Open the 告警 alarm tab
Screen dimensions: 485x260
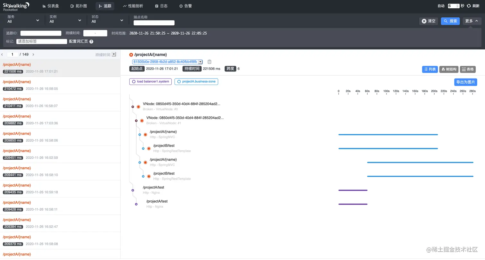[185, 6]
